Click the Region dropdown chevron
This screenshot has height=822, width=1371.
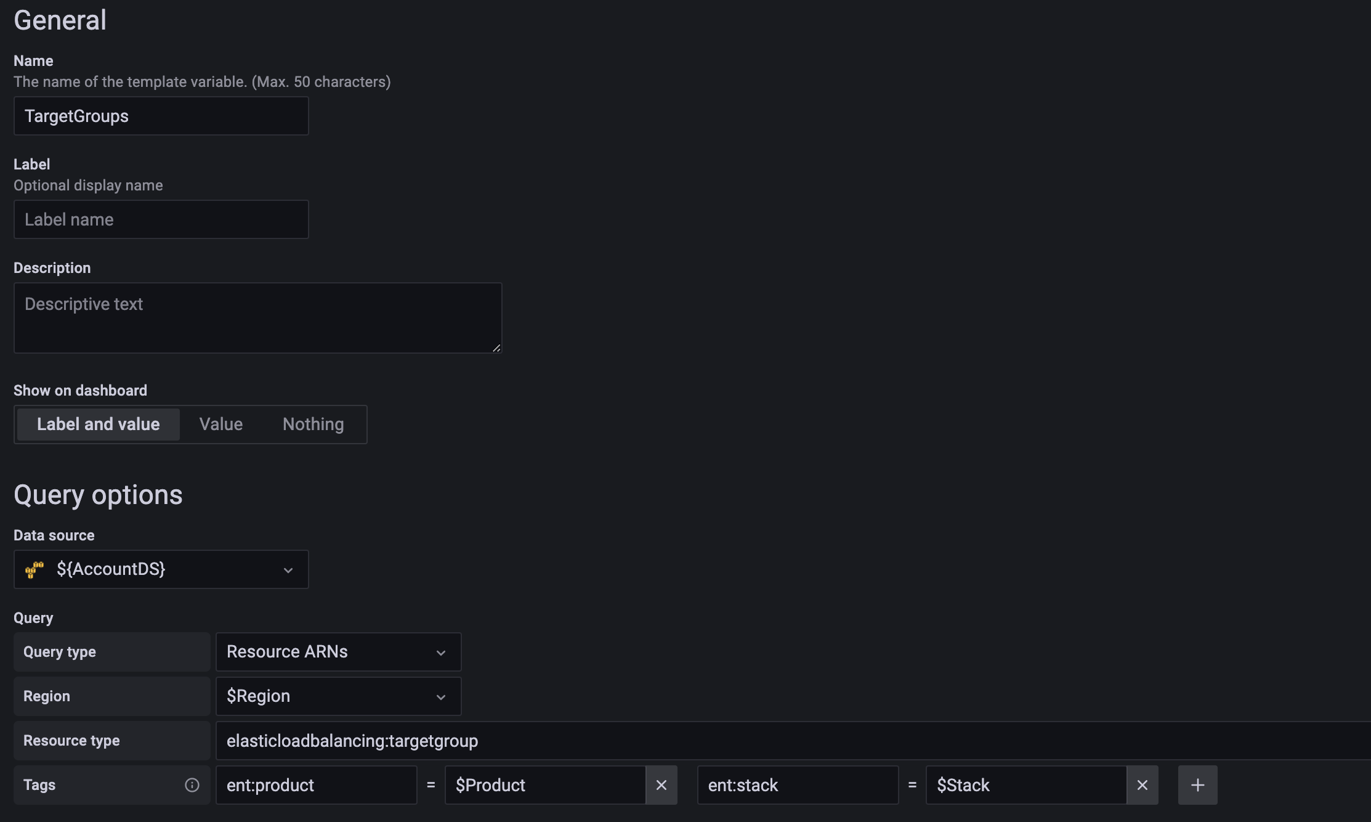pyautogui.click(x=441, y=697)
